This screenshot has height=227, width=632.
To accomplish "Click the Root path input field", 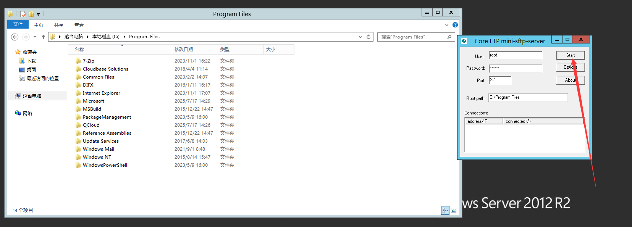I will coord(528,98).
